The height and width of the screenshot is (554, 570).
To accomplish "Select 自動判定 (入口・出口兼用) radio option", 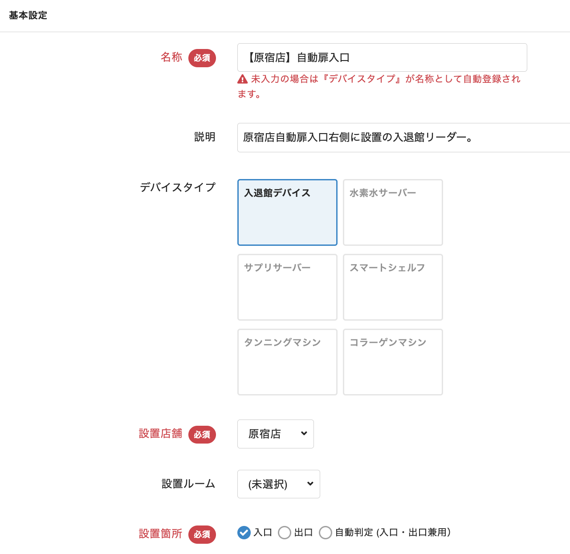I will coord(326,533).
